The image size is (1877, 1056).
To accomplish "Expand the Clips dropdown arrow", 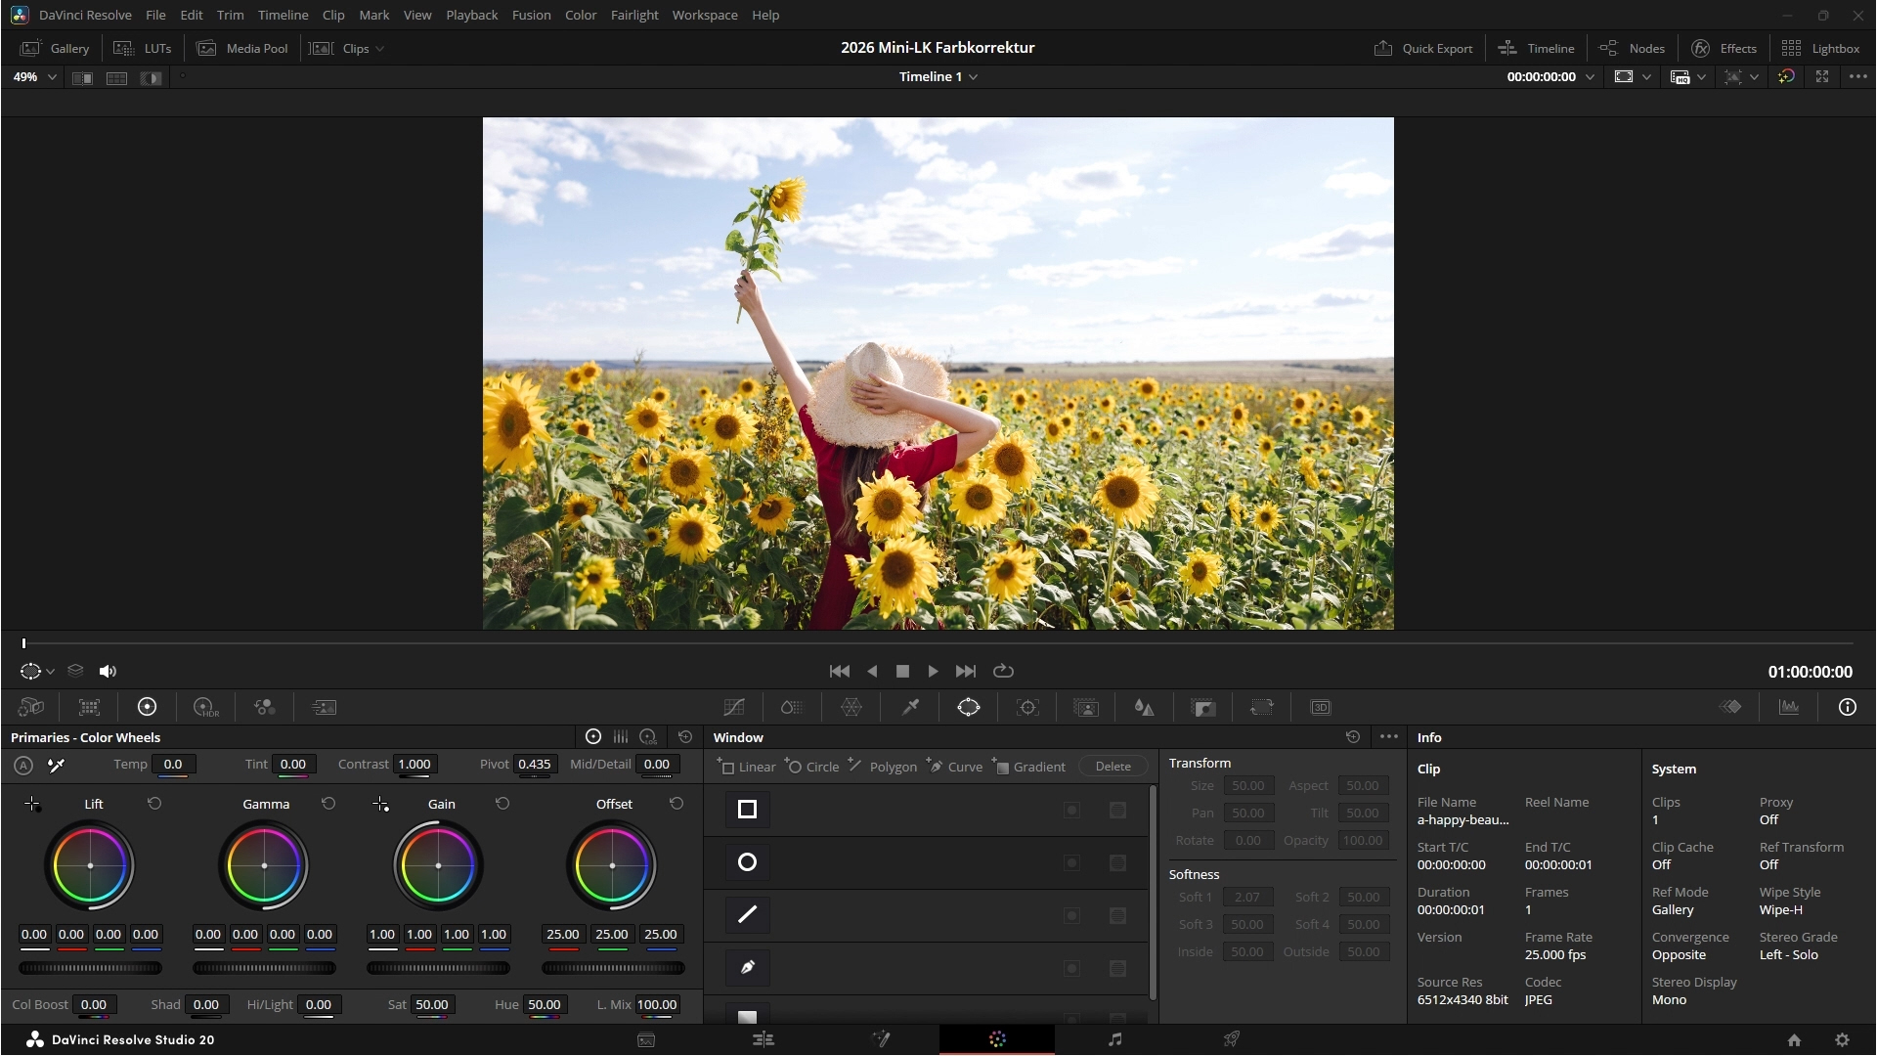I will [379, 48].
